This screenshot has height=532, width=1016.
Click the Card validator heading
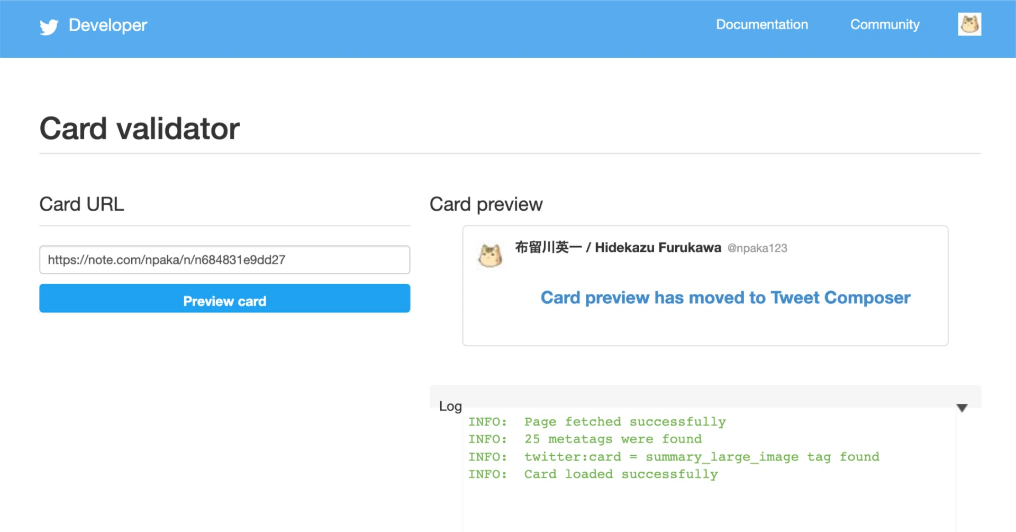click(x=140, y=129)
